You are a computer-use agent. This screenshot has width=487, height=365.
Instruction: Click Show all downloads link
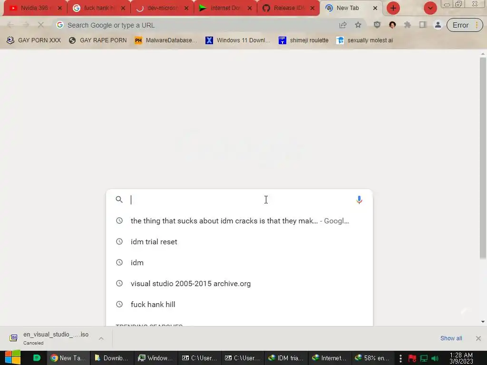pyautogui.click(x=451, y=338)
